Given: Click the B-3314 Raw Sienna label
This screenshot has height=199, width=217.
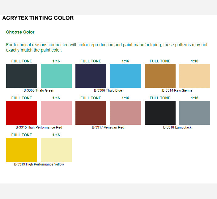Looking at the screenshot, I should pyautogui.click(x=177, y=91).
